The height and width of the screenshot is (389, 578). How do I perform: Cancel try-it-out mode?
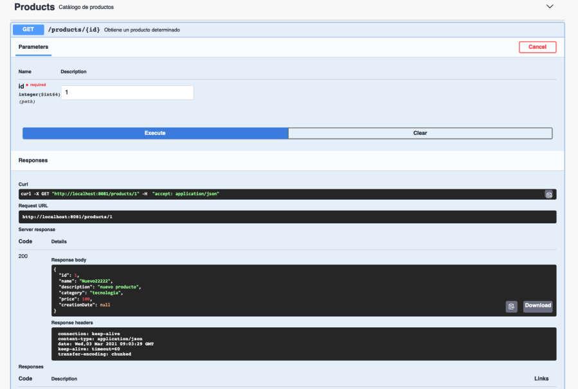537,47
